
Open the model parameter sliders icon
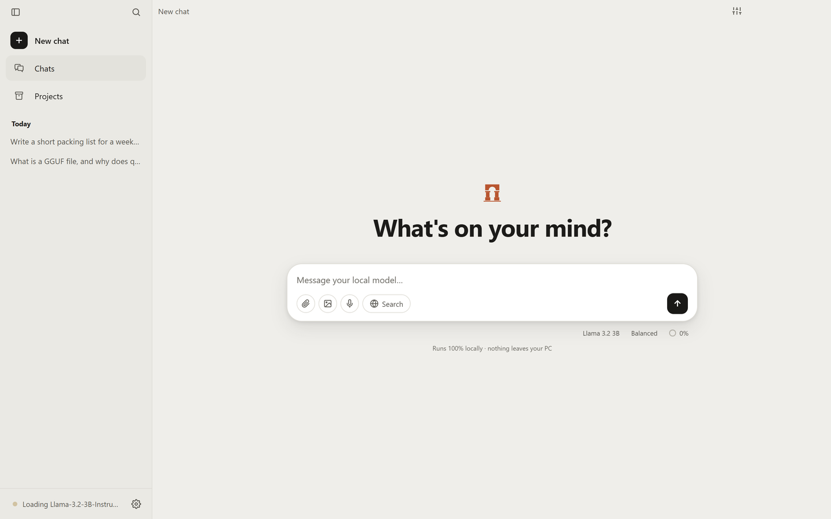737,11
